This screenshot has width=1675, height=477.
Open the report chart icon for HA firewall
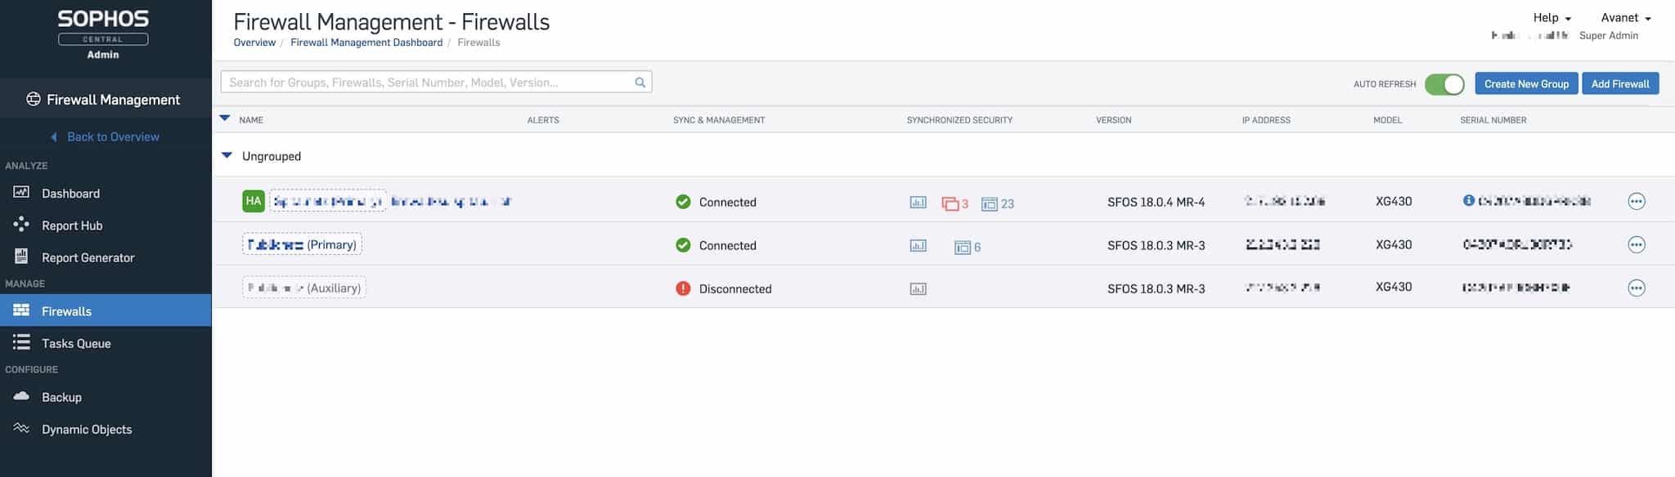[918, 203]
